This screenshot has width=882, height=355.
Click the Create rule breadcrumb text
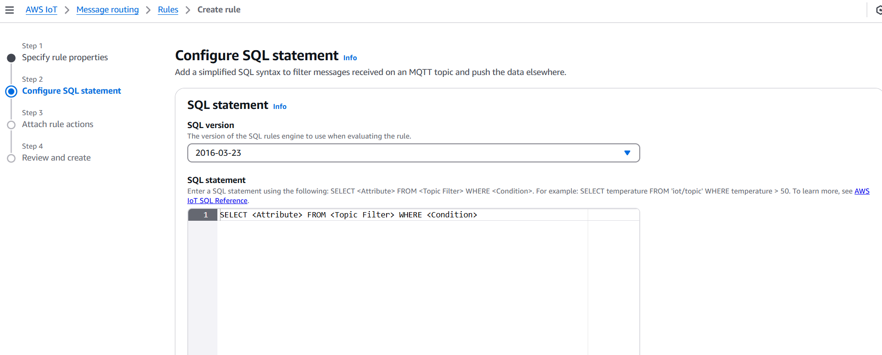coord(219,10)
